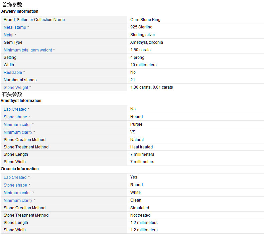Click Minimum clarity link in Zirconia section
The image size is (264, 235).
click(18, 201)
